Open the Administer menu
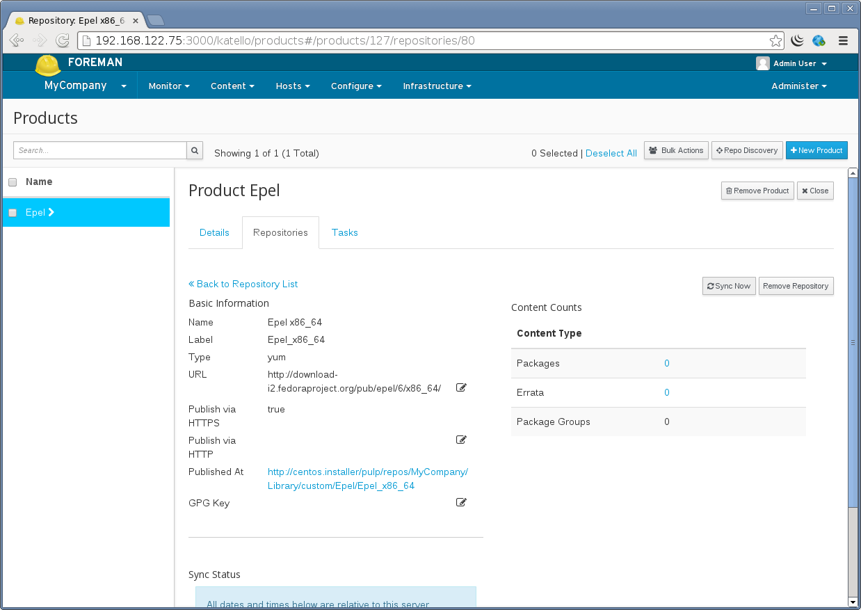This screenshot has width=861, height=610. pyautogui.click(x=799, y=86)
